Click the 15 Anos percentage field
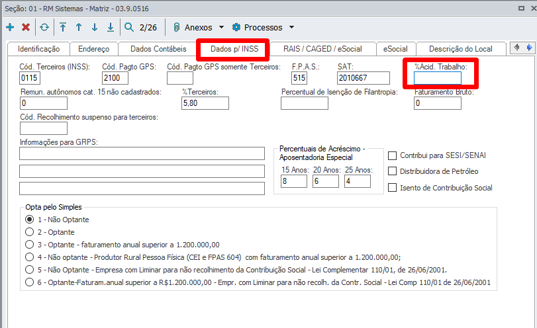This screenshot has width=537, height=328. click(x=294, y=181)
